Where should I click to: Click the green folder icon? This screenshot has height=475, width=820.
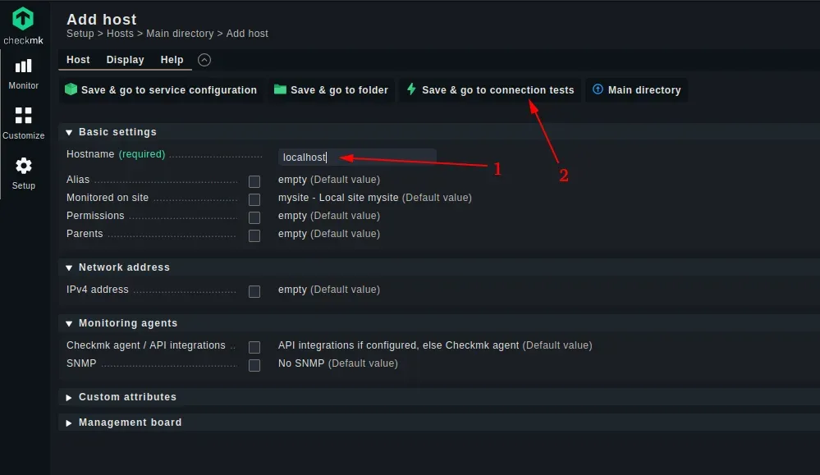point(280,89)
